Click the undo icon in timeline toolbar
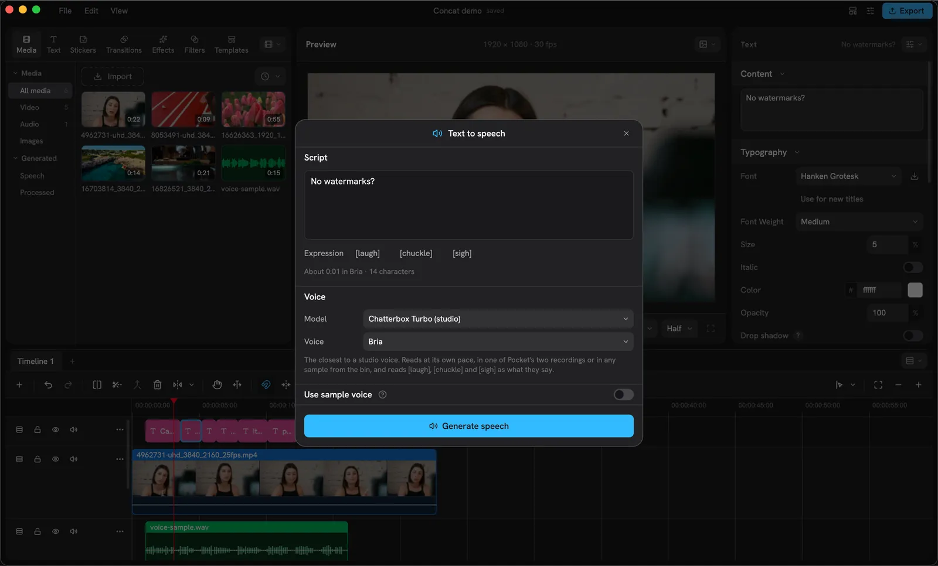This screenshot has width=938, height=566. (48, 385)
